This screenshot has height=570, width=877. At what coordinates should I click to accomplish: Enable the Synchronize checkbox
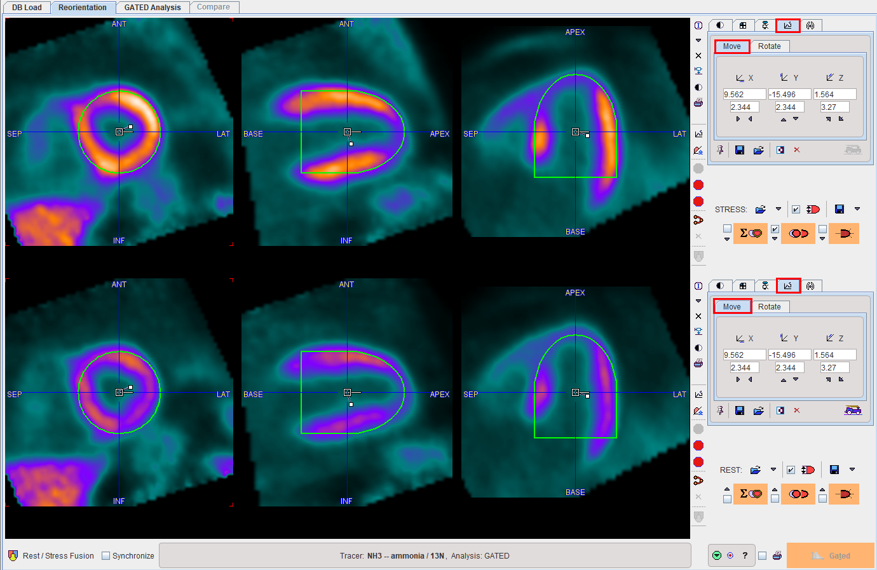coord(106,555)
